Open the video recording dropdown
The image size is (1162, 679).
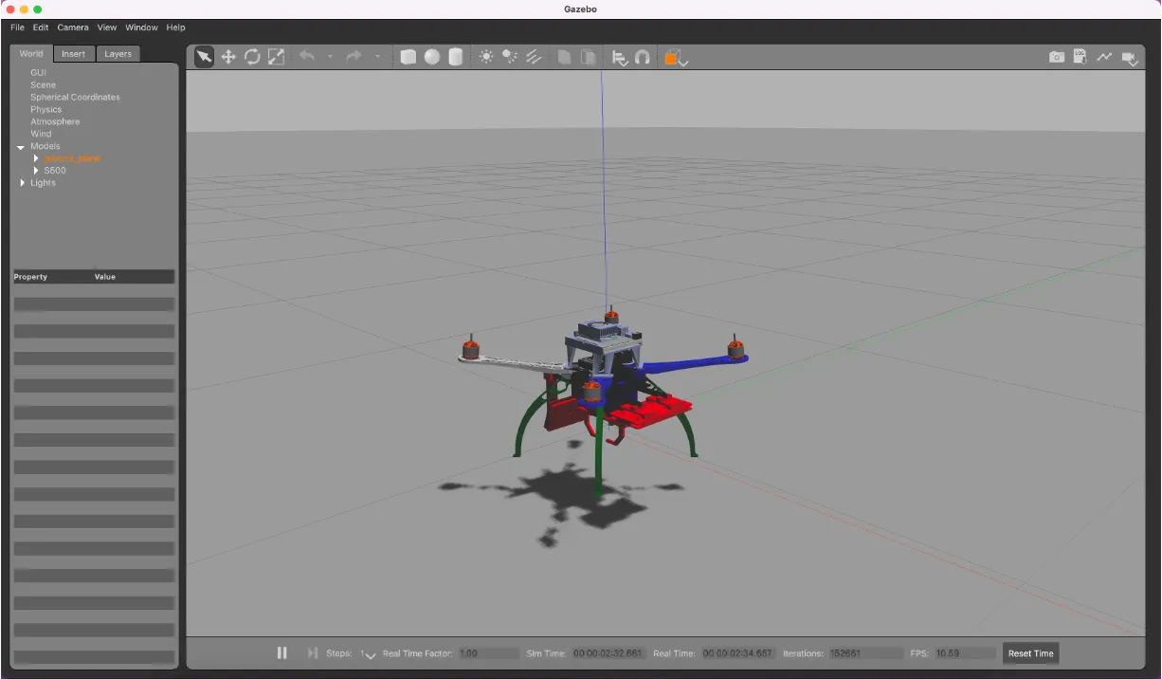(x=1130, y=58)
